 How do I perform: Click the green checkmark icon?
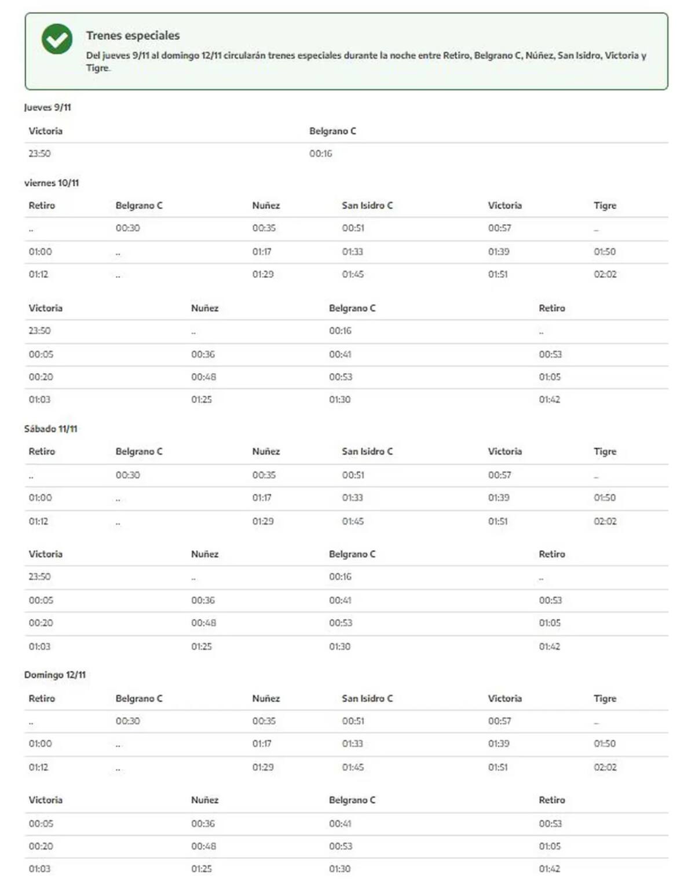(x=57, y=39)
